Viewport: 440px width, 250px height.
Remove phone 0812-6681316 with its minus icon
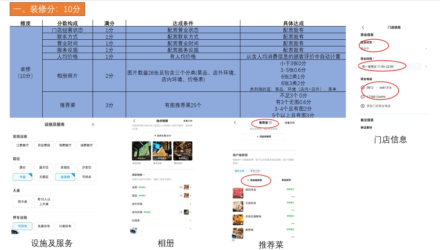coord(362,88)
